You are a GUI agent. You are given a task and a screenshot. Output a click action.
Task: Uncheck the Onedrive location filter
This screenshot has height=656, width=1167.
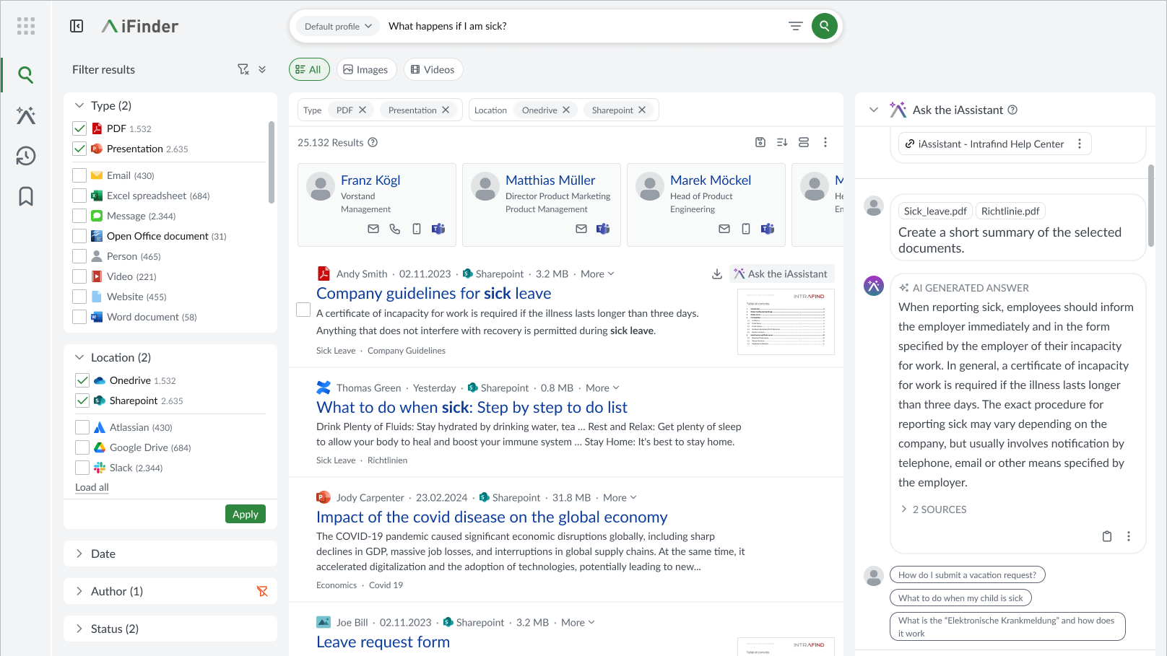[82, 380]
